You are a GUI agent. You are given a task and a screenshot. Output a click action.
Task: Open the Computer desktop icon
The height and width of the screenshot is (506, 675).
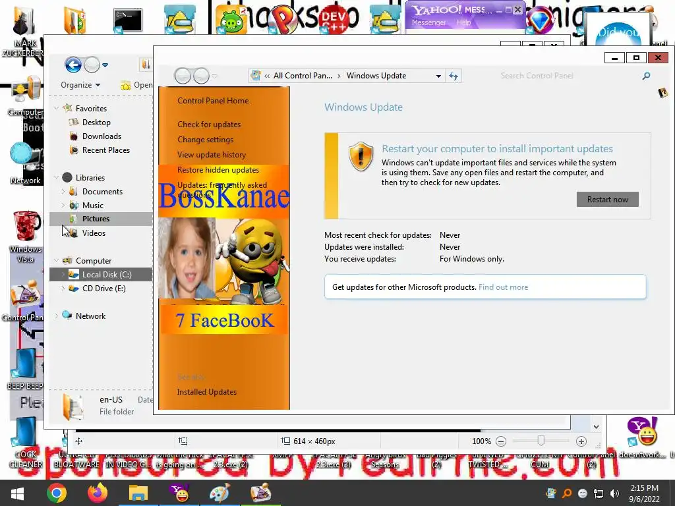point(25,96)
